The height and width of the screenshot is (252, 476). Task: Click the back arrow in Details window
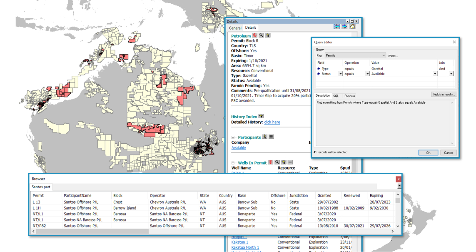[x=337, y=27]
